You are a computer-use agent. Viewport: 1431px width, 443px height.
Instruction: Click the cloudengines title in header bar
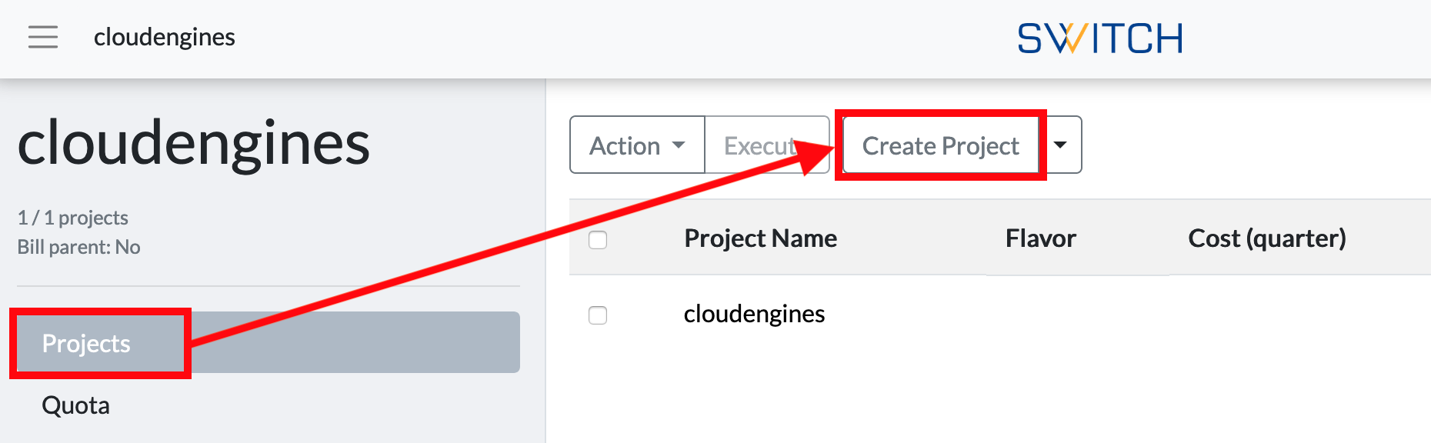[x=165, y=37]
